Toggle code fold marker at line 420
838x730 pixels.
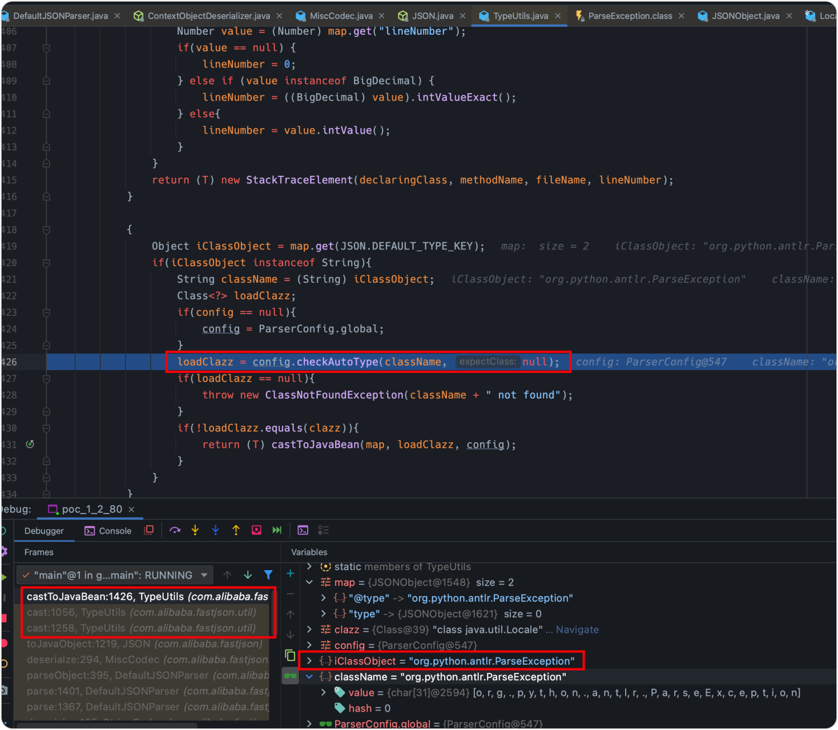click(x=46, y=263)
